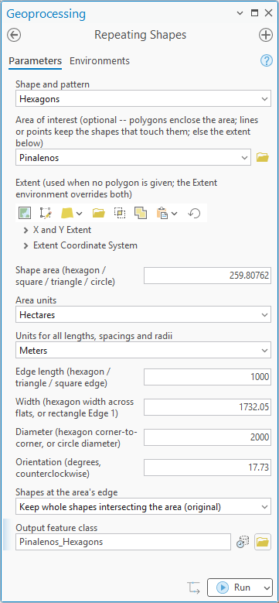Switch to the Parameters tab
279x603 pixels.
(36, 60)
